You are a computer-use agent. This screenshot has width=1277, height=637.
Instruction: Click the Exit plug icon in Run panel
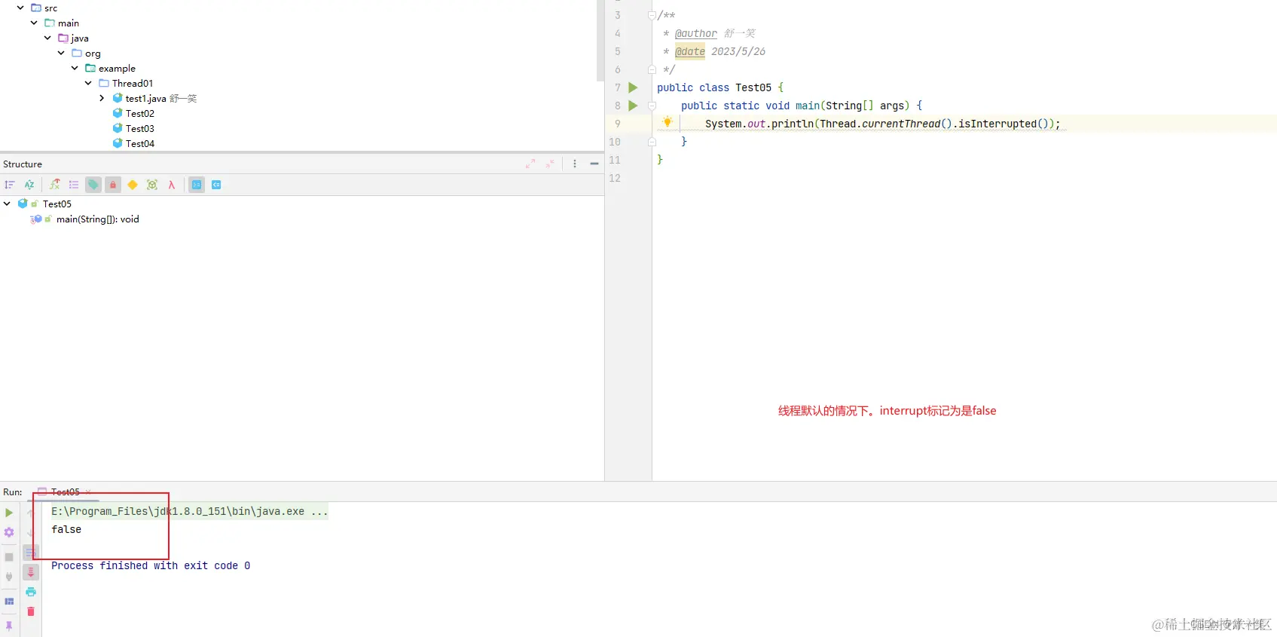[x=9, y=577]
